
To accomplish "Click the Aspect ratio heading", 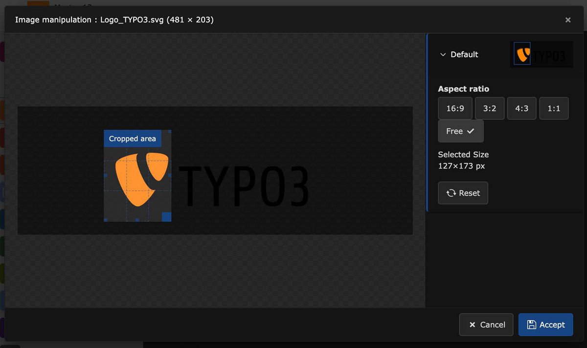I will [x=463, y=89].
